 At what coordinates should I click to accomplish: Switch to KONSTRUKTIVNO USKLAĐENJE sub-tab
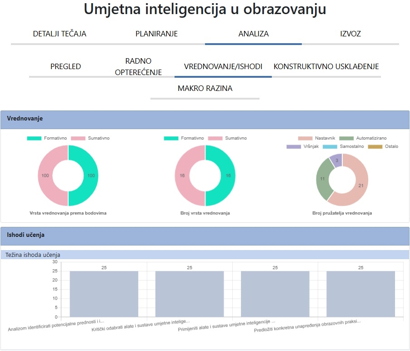click(326, 66)
